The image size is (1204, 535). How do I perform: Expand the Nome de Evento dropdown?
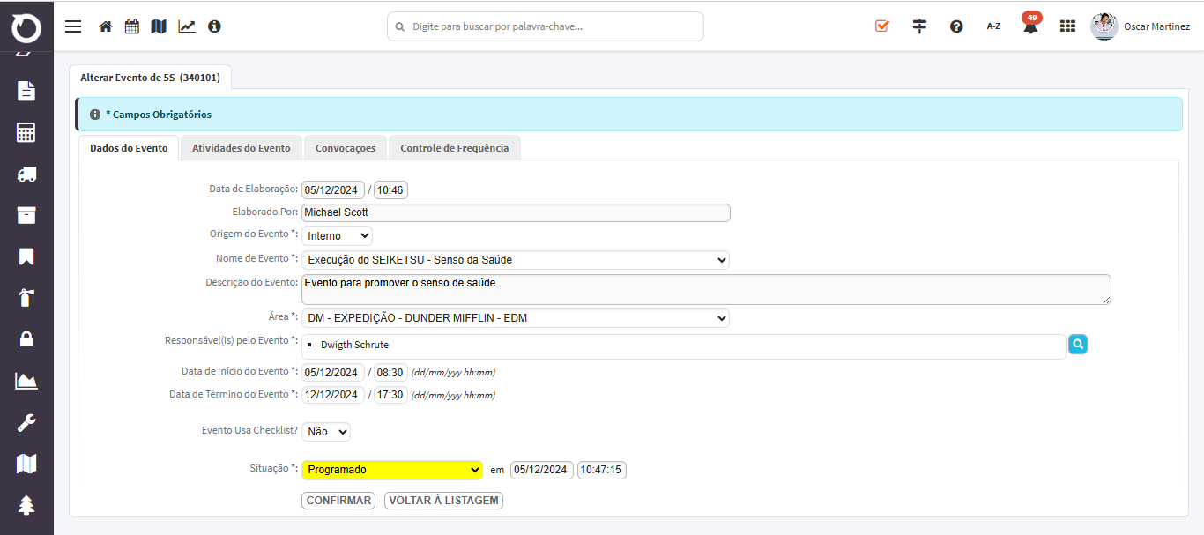coord(516,260)
